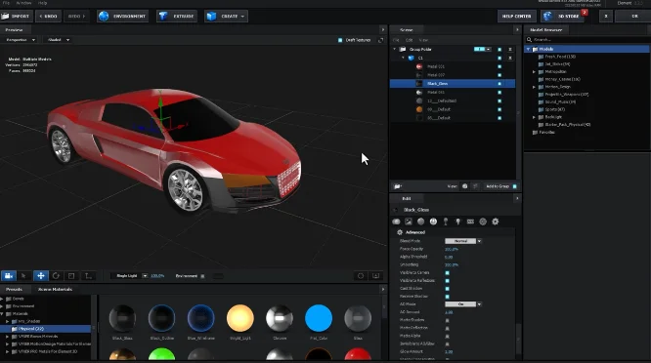Open the File menu in menu bar
This screenshot has height=363, width=651.
click(6, 3)
